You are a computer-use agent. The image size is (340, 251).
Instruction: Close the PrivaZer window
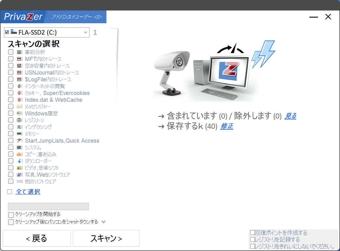328,17
